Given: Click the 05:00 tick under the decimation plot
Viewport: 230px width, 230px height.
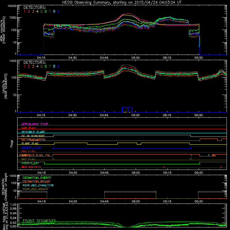Looking at the screenshot, I should pos(136,202).
